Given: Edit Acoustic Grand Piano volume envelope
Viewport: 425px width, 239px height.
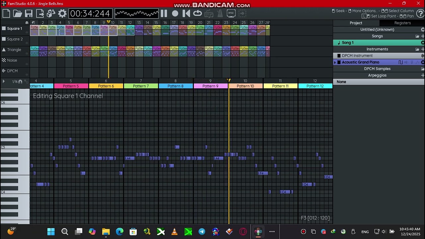Looking at the screenshot, I should coord(406,62).
